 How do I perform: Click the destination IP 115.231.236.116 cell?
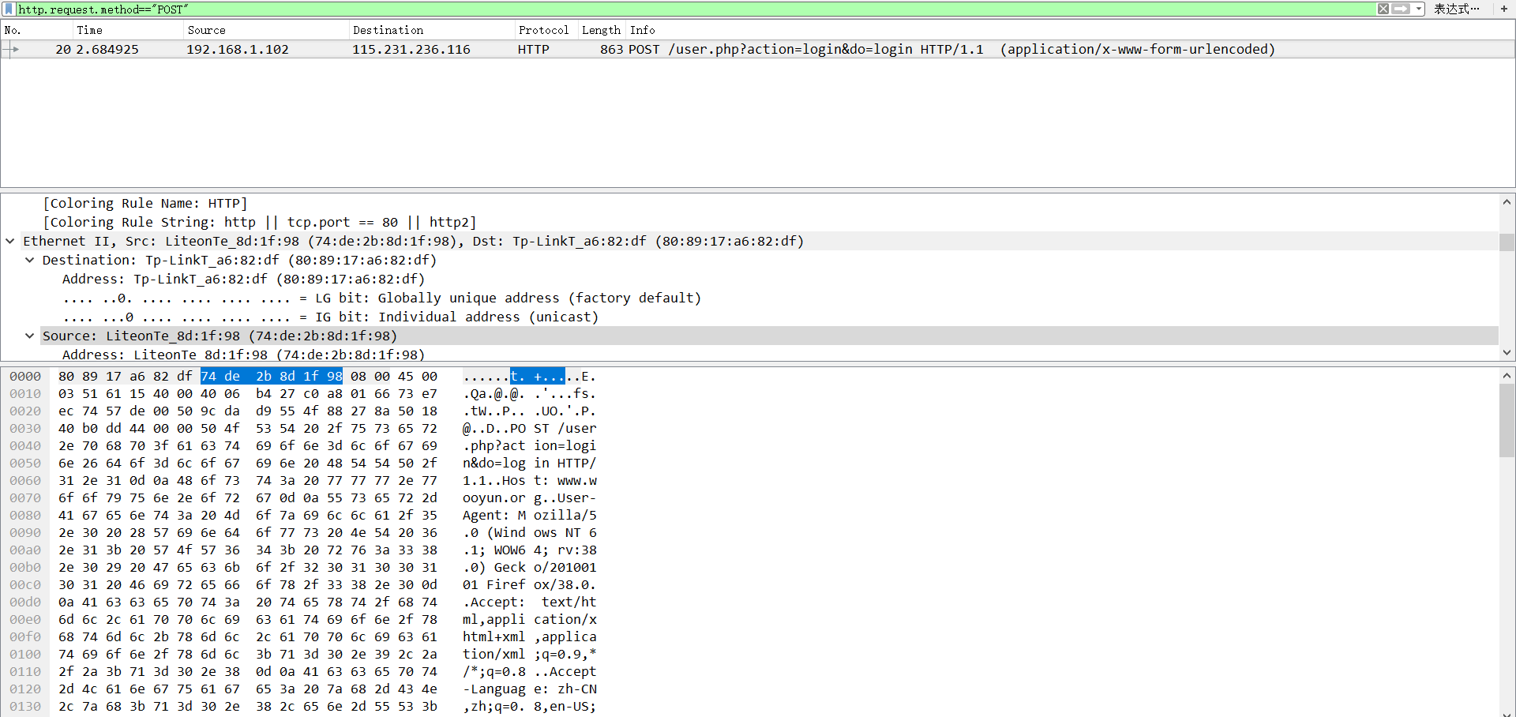pyautogui.click(x=411, y=49)
